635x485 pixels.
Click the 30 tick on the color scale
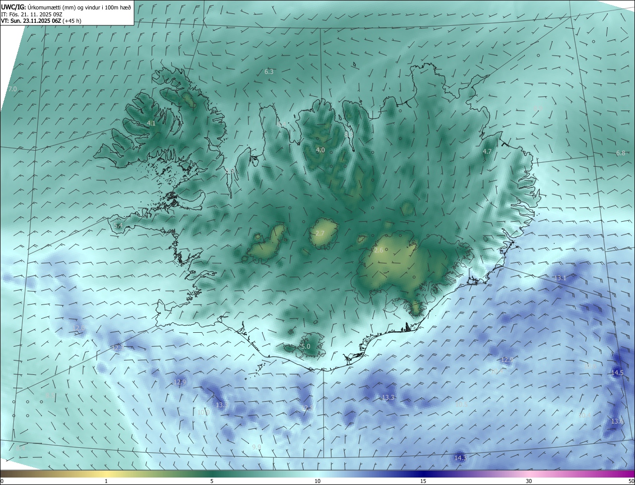[x=529, y=481]
